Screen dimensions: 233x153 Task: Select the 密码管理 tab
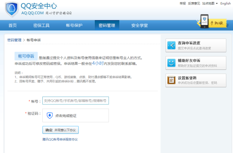click(107, 25)
